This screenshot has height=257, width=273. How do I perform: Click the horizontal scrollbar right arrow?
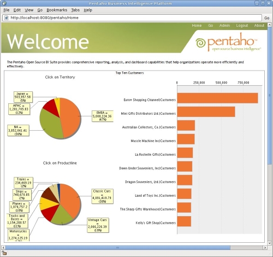coord(265,248)
